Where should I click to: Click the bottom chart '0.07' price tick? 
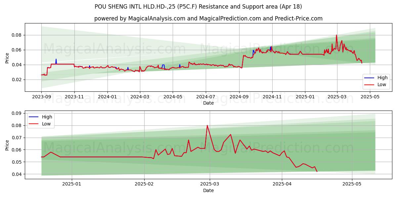[17, 138]
